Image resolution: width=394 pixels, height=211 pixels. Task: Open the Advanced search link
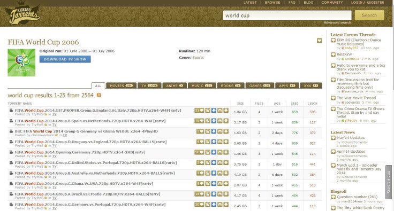point(337,22)
